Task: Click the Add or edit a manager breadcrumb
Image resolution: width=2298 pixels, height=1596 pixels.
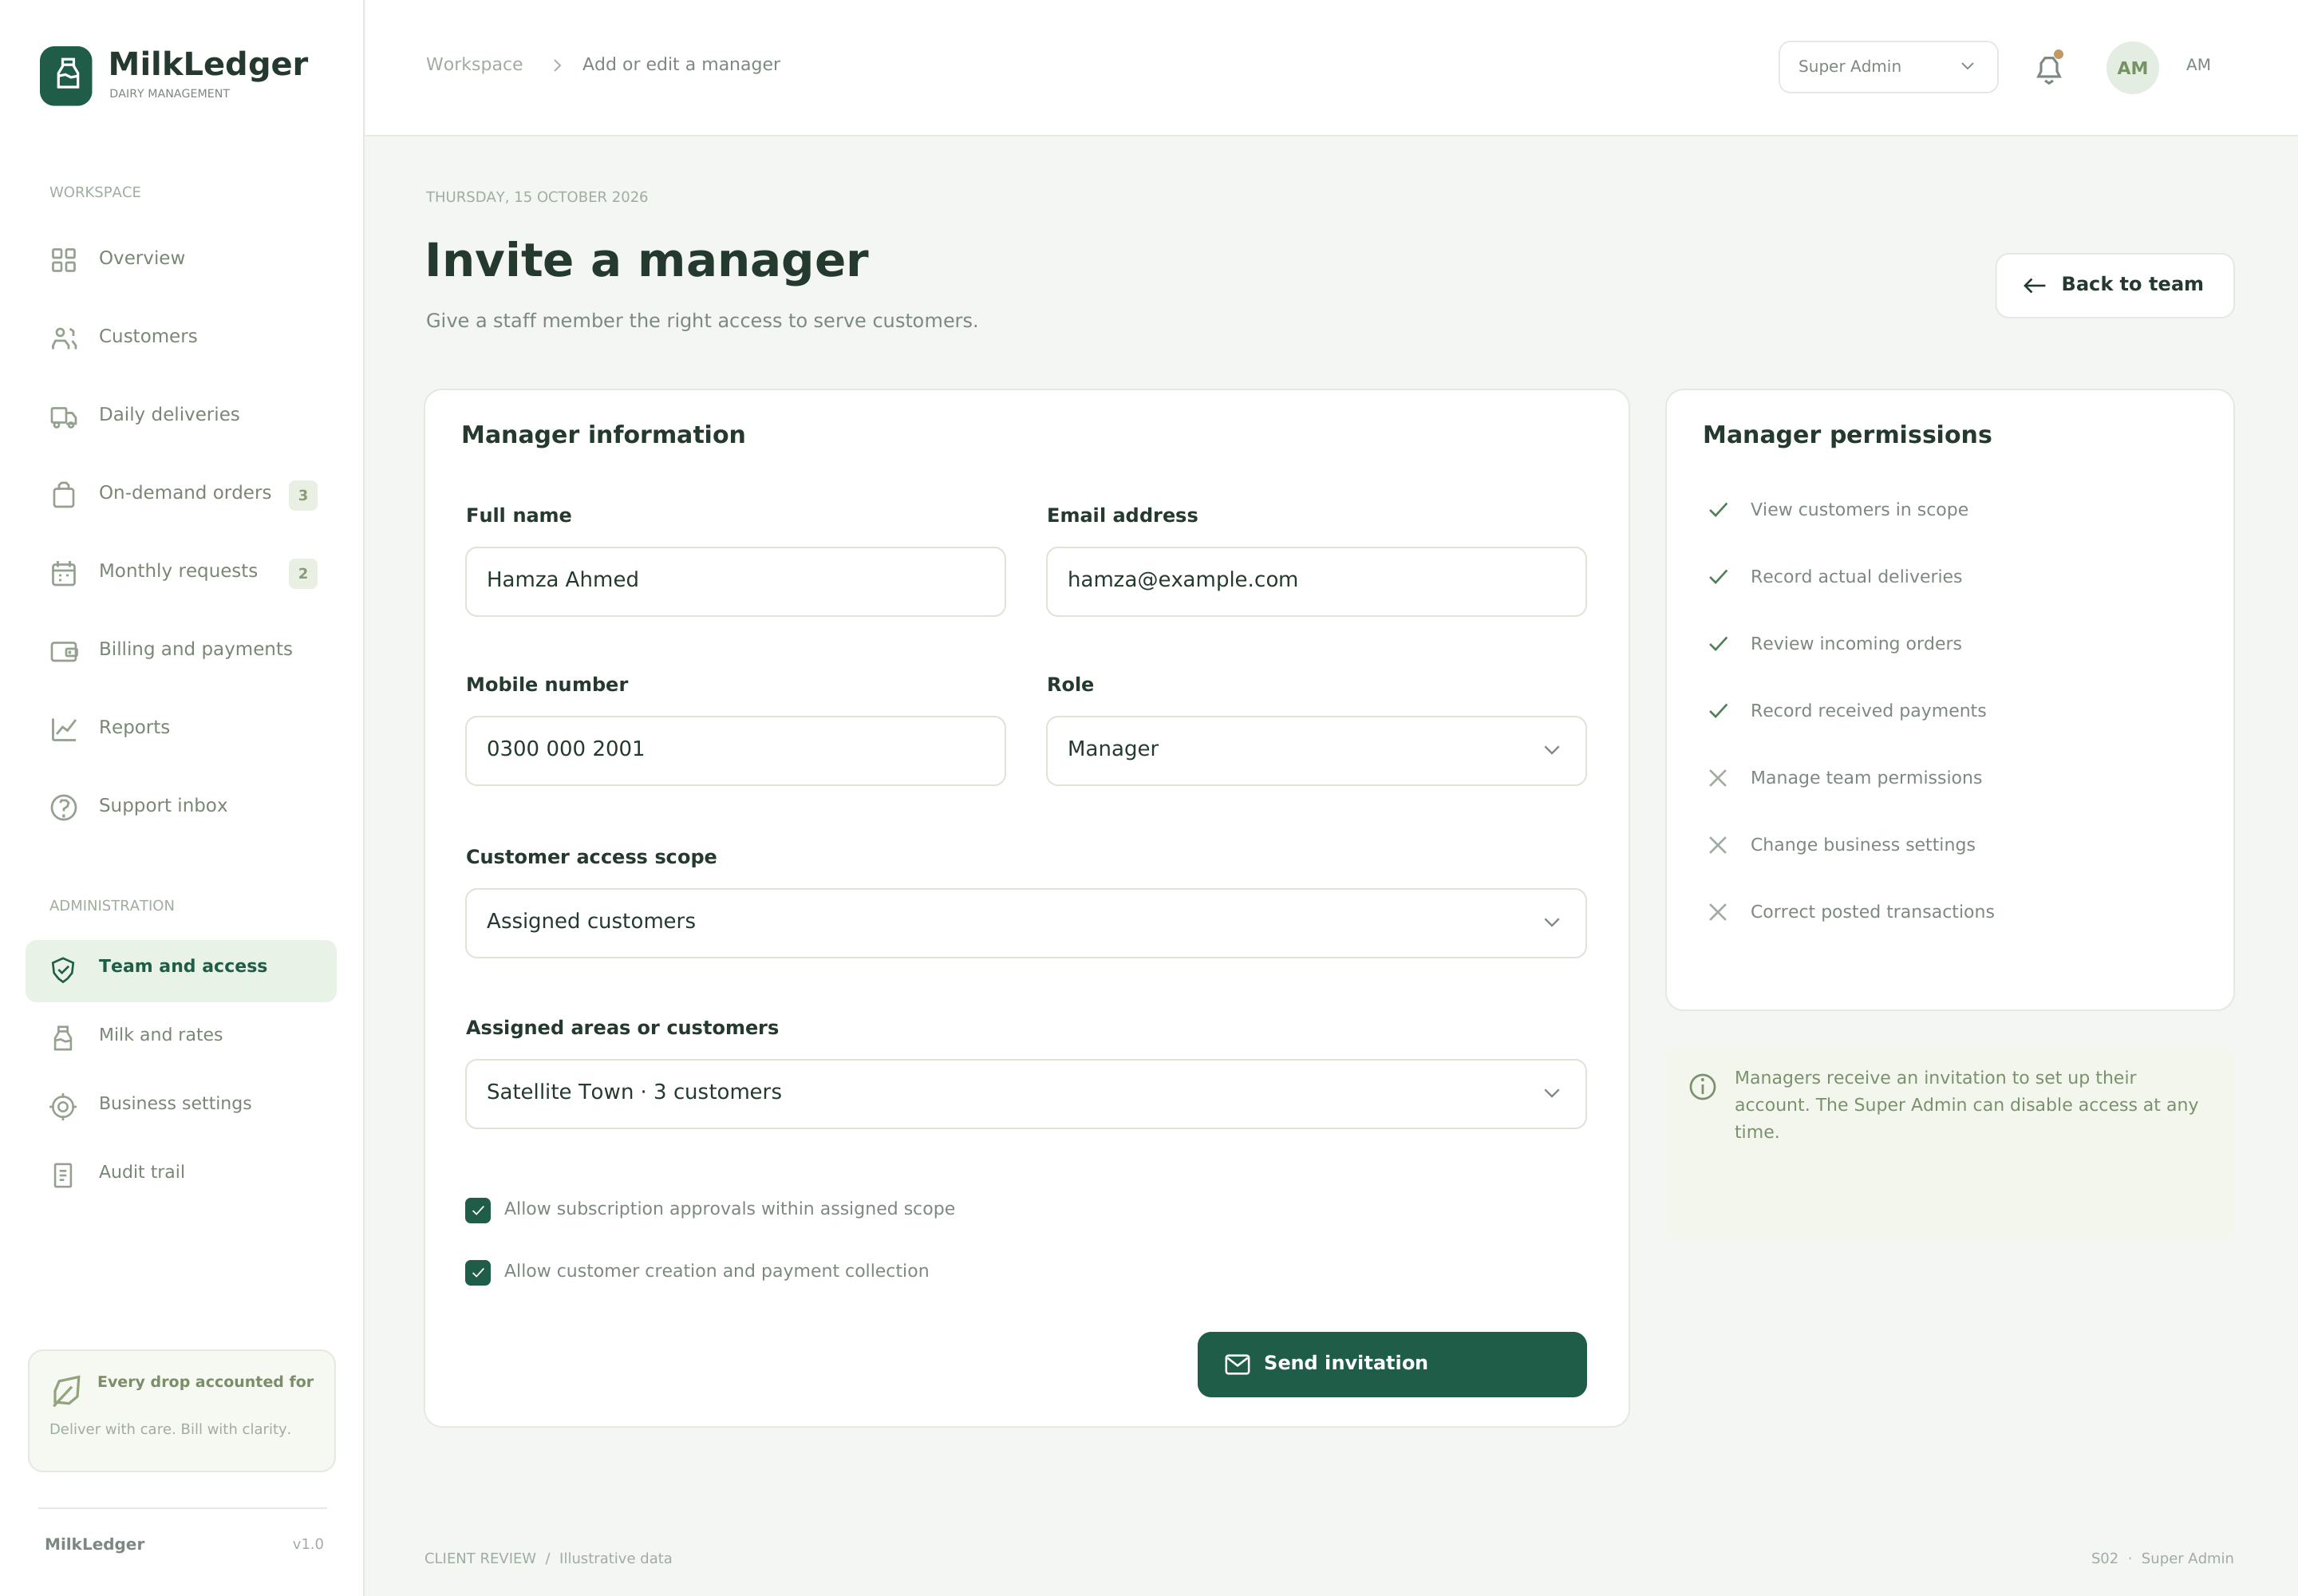Action: pyautogui.click(x=681, y=64)
